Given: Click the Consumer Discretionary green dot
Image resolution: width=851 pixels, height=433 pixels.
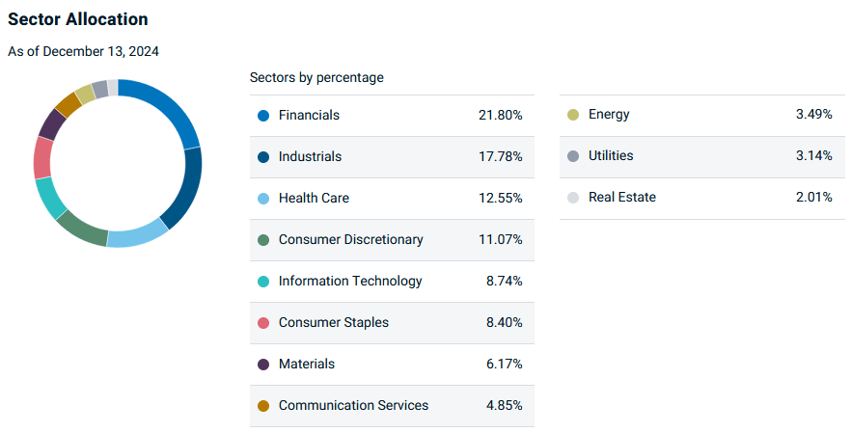Looking at the screenshot, I should (x=263, y=240).
